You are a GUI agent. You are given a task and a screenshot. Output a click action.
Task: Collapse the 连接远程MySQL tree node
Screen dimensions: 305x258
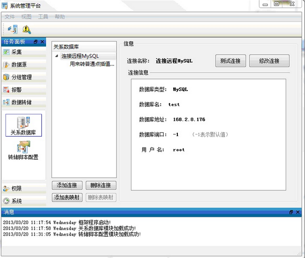pos(57,56)
